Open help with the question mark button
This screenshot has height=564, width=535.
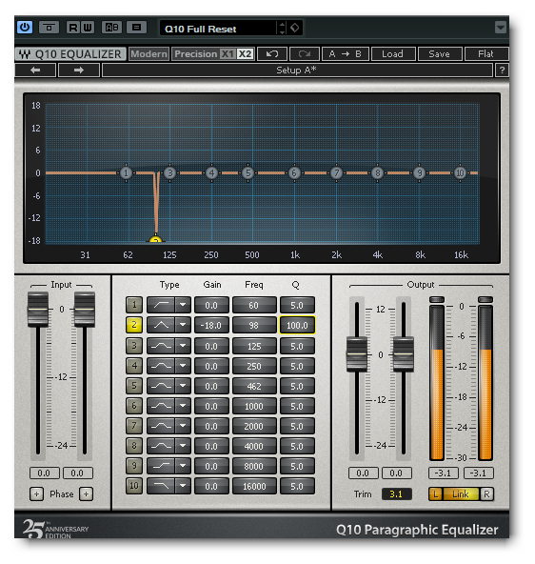point(502,70)
